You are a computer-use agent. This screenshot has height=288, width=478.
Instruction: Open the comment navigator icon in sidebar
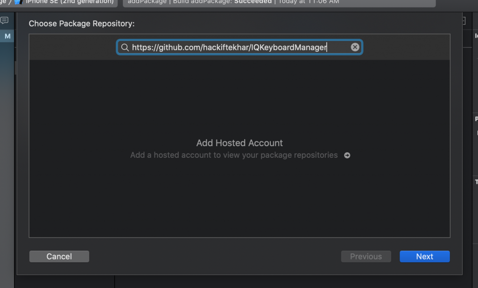[x=5, y=21]
